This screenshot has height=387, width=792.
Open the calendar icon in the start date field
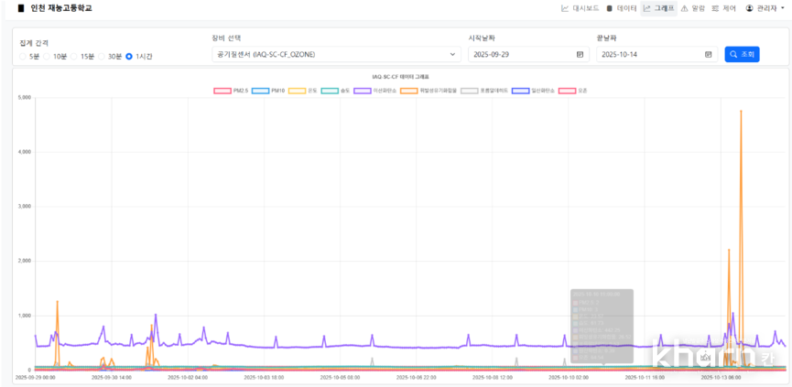(580, 55)
